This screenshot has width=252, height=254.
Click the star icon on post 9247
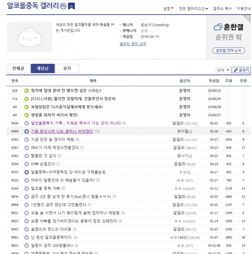point(26,172)
